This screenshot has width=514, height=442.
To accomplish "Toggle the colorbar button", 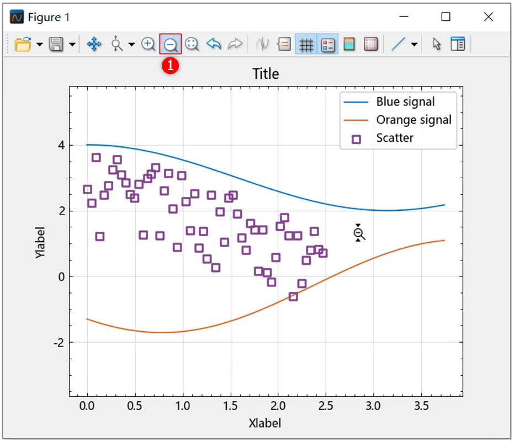I will tap(349, 45).
